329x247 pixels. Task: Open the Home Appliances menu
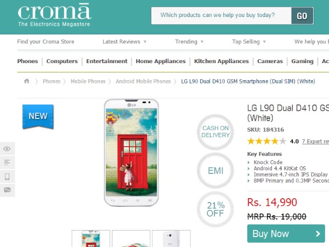pos(162,61)
